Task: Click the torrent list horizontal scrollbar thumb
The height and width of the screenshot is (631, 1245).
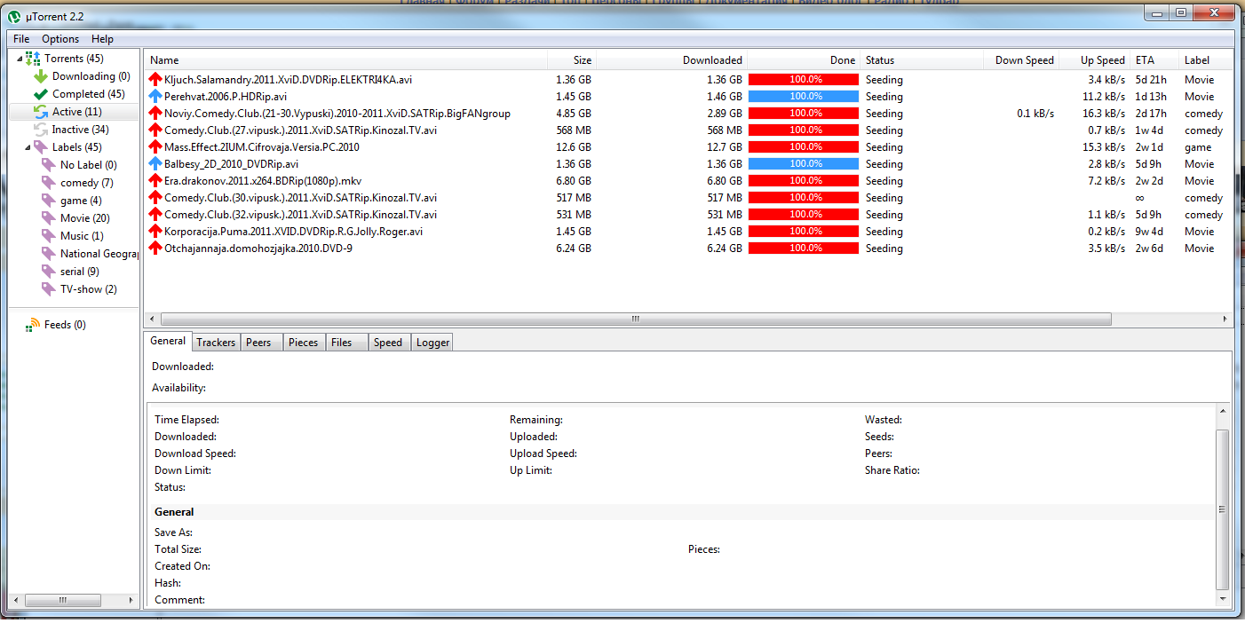Action: (636, 319)
